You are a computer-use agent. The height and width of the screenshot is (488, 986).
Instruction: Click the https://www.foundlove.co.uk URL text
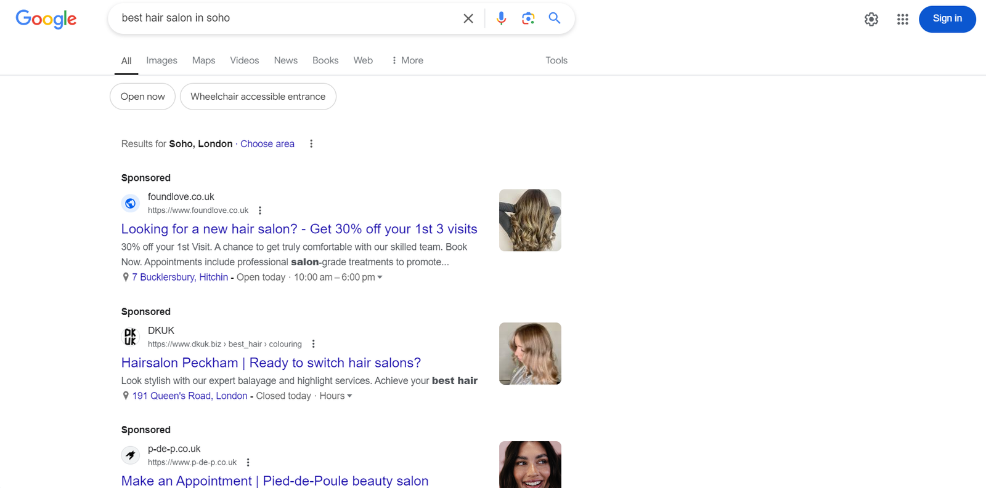(198, 210)
